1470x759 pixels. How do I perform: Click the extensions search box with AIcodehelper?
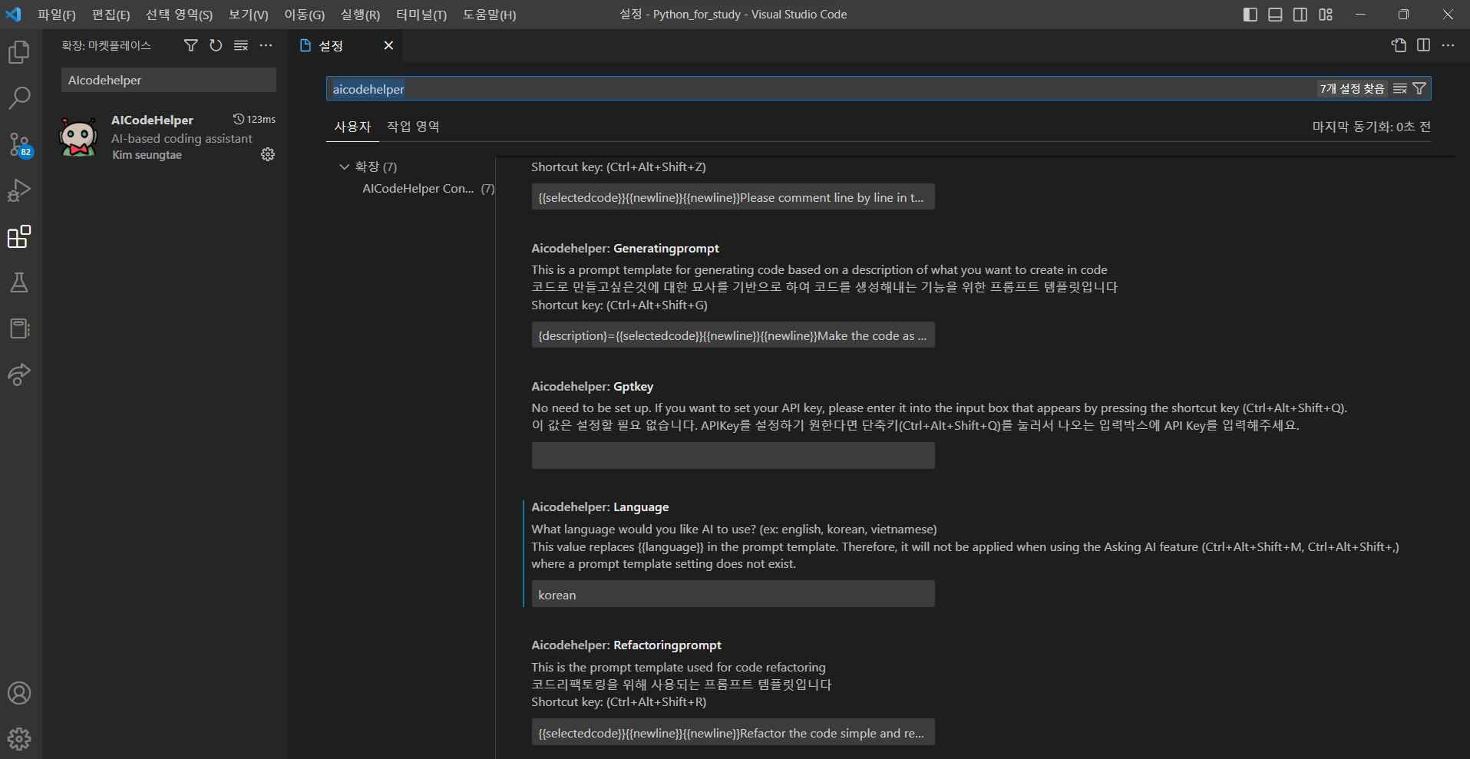(x=169, y=80)
